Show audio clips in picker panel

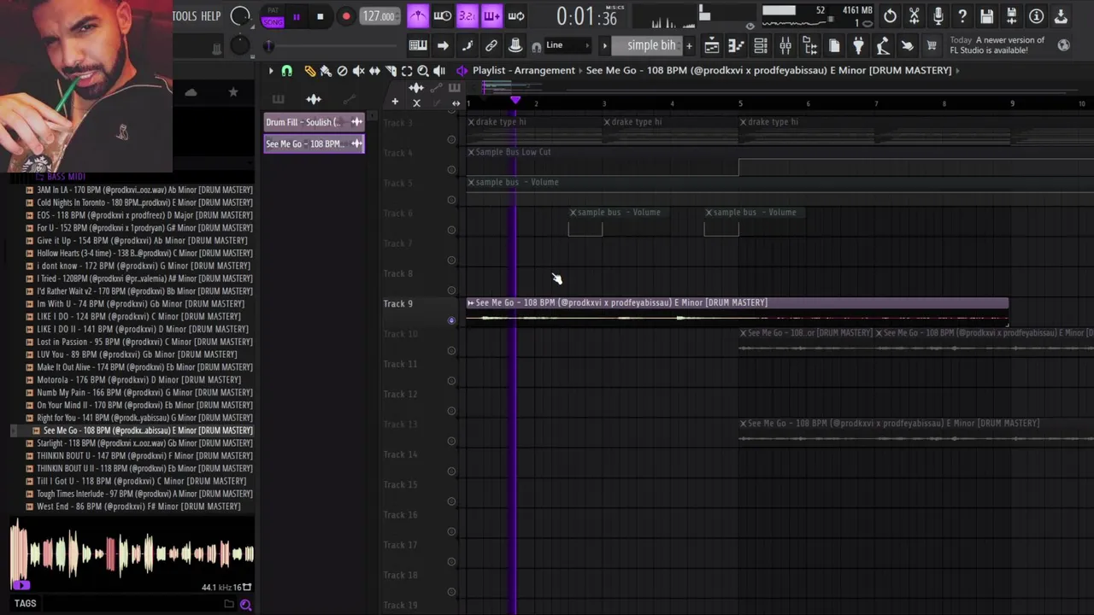click(314, 99)
